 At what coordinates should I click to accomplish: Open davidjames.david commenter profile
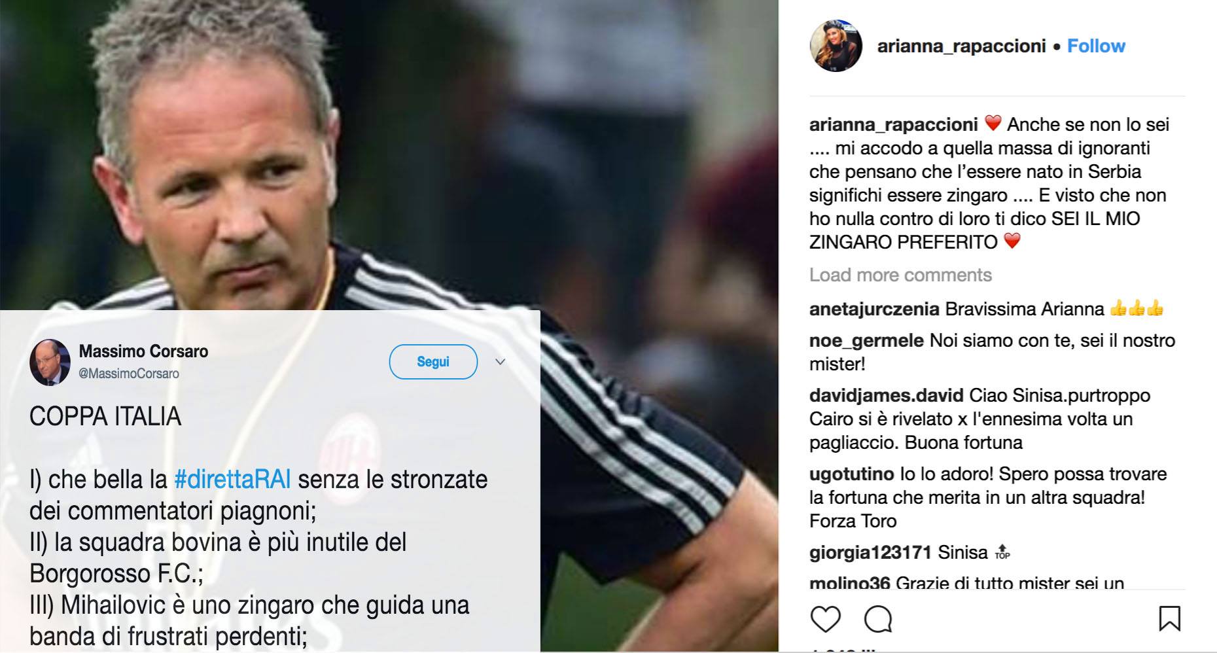(x=886, y=395)
